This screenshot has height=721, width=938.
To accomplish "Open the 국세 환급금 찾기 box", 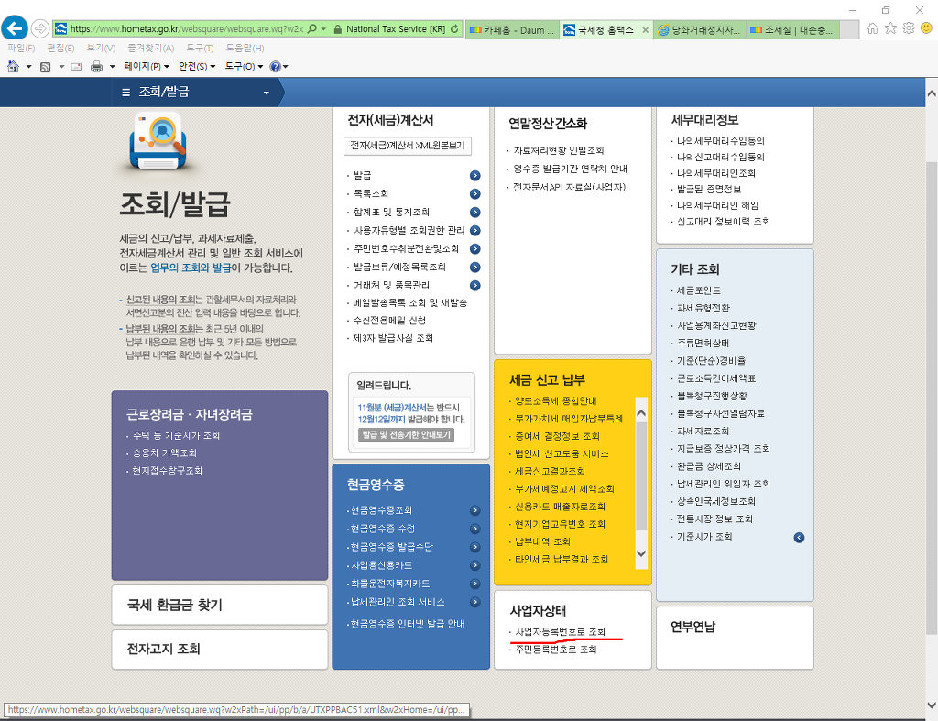I will 219,605.
